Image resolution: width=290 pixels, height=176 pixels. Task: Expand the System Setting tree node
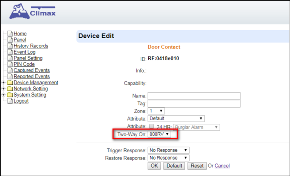click(x=3, y=95)
